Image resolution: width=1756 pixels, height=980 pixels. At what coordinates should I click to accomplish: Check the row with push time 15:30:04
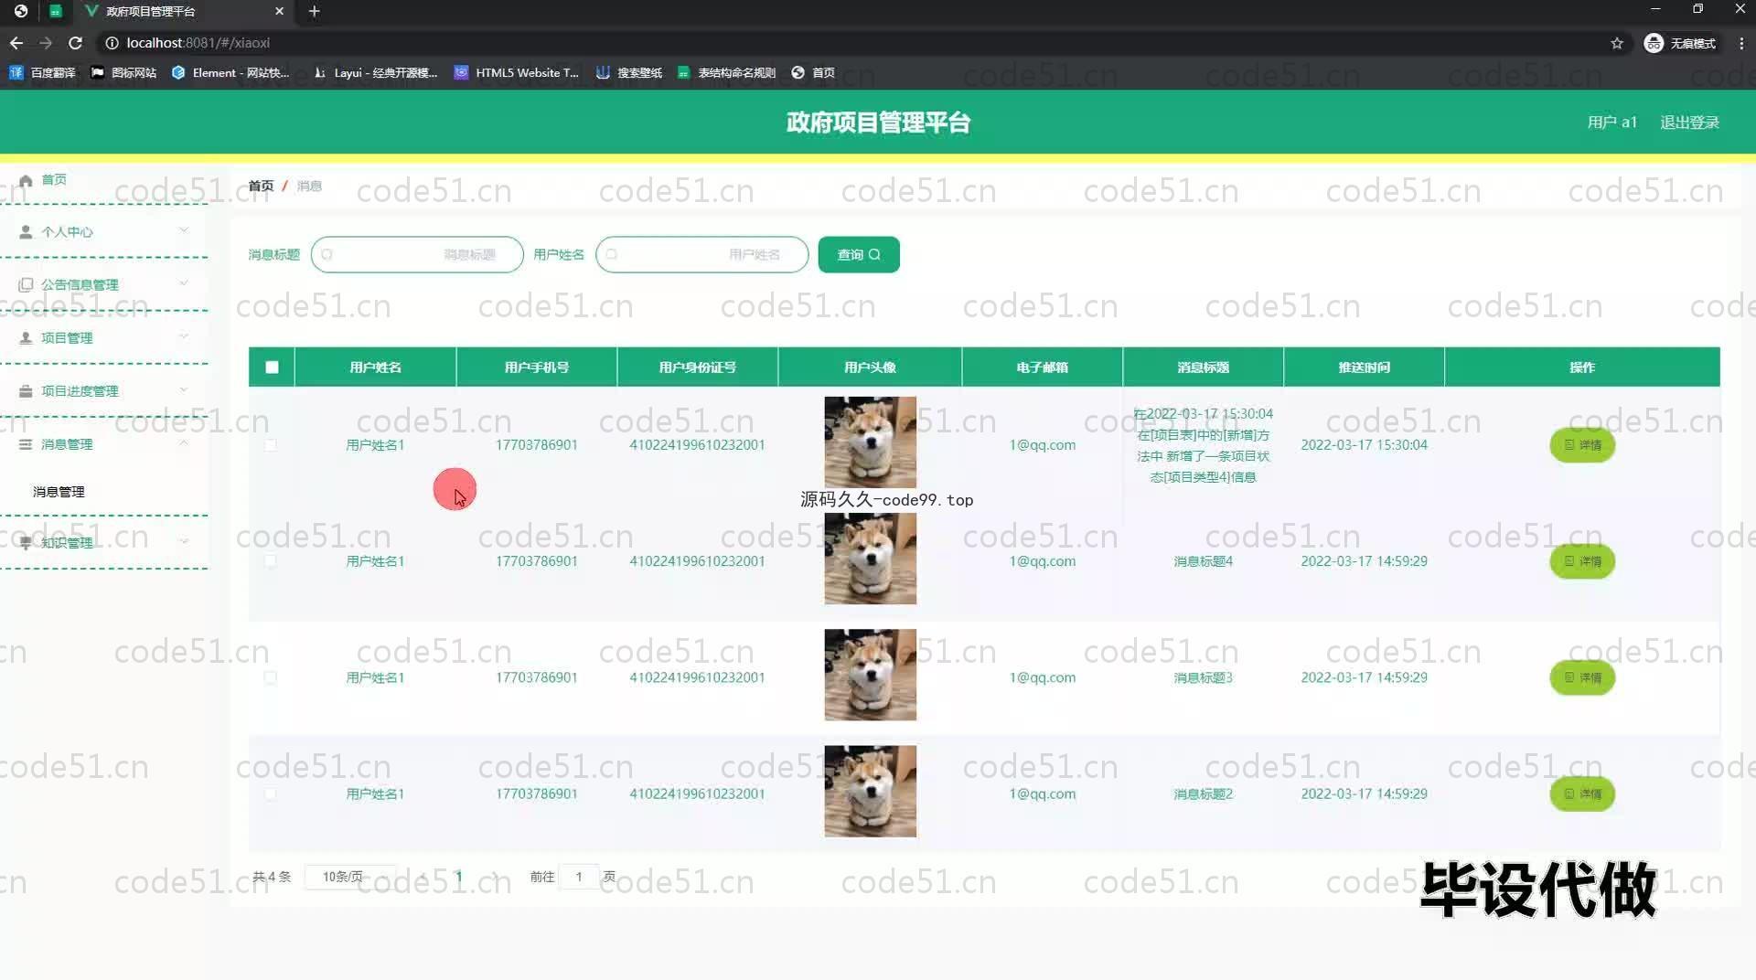click(271, 445)
